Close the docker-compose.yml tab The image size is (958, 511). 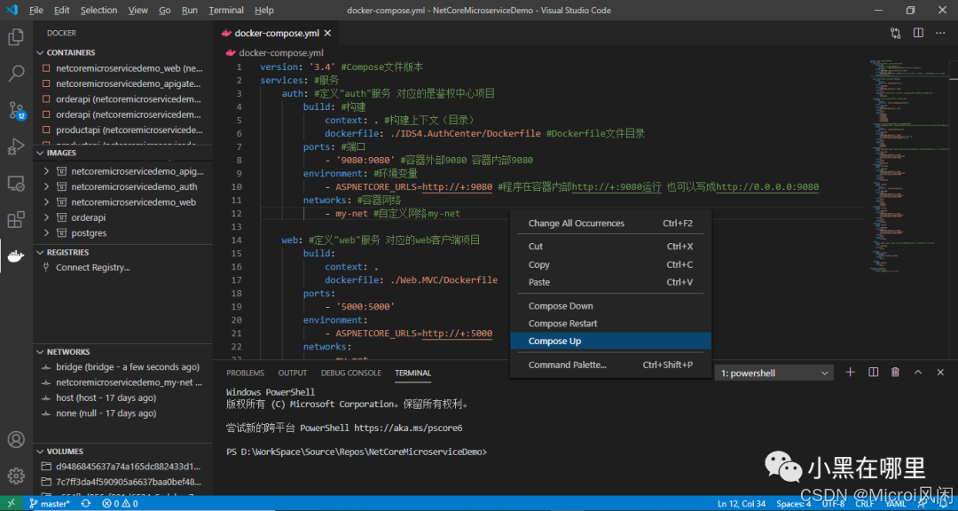[x=327, y=33]
